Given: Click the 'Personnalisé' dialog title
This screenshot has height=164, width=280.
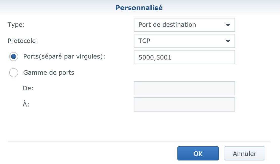Looking at the screenshot, I should [x=139, y=8].
